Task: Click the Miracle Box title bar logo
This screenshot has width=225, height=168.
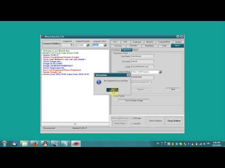Action: 43,36
